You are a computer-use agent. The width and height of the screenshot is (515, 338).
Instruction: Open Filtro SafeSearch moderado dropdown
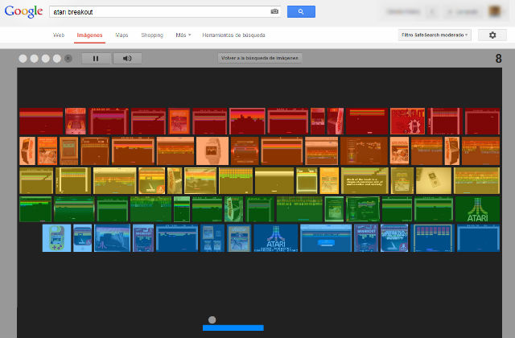coord(435,35)
